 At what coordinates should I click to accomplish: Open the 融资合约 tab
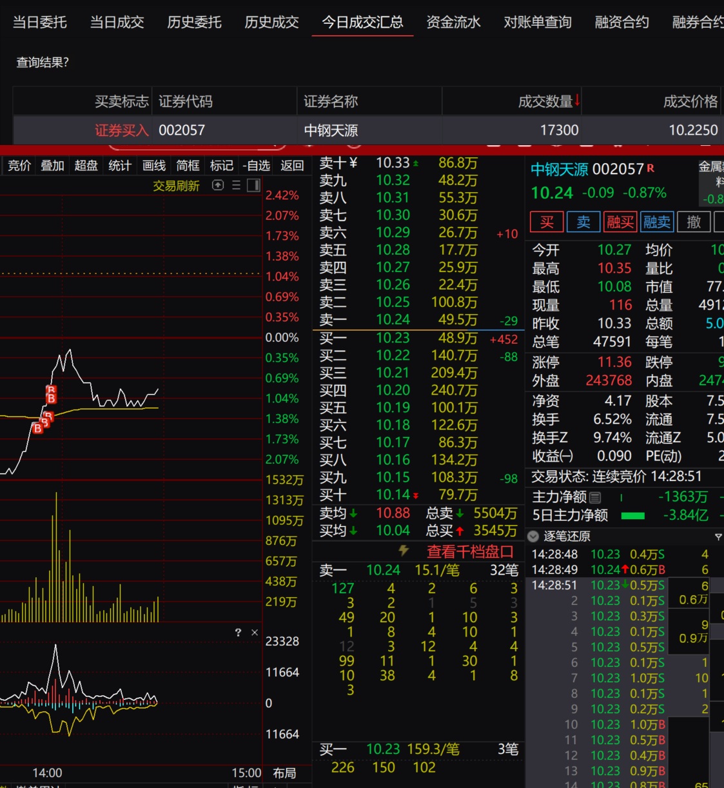pyautogui.click(x=621, y=23)
